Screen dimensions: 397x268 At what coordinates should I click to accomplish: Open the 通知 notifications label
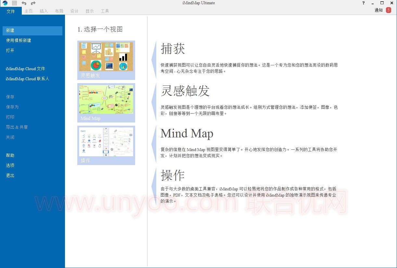(379, 10)
